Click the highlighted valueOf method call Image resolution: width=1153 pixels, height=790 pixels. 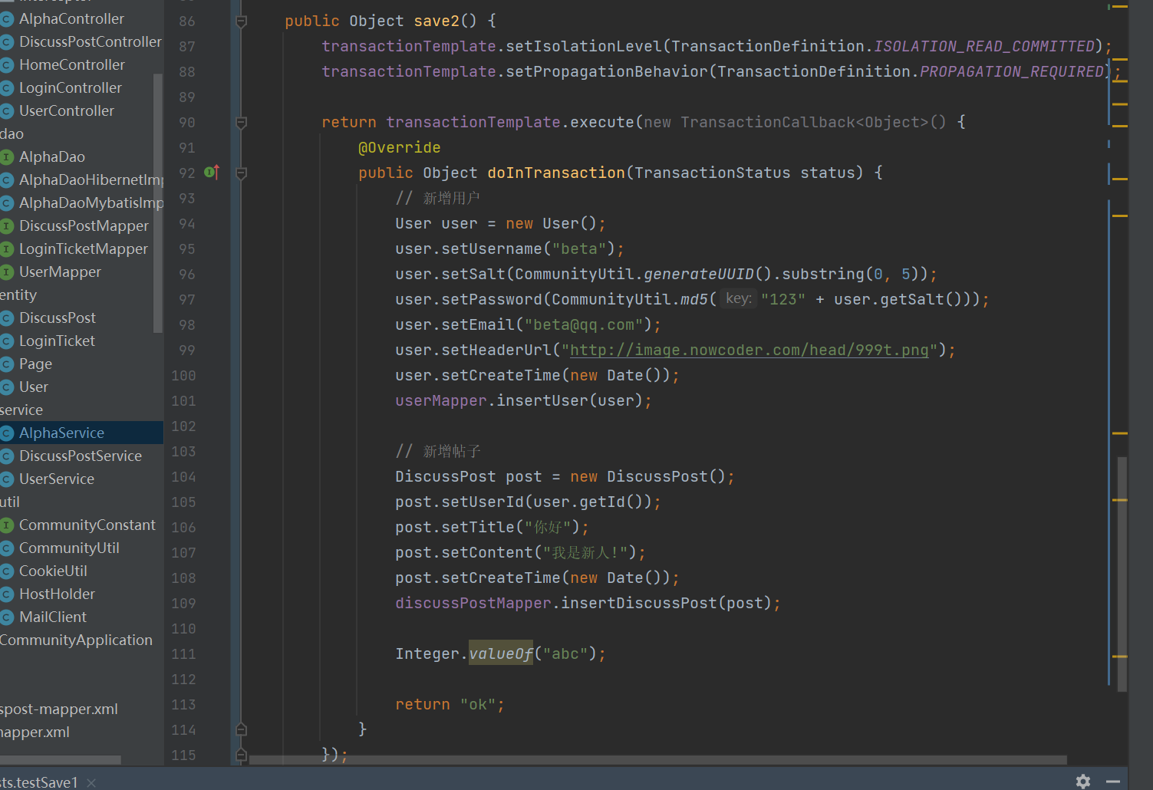(x=501, y=653)
